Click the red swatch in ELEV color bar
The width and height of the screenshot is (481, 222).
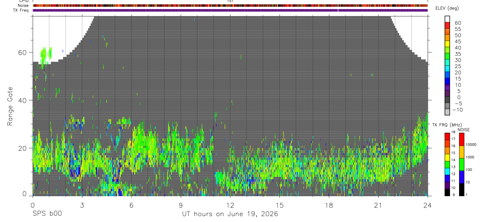click(447, 25)
